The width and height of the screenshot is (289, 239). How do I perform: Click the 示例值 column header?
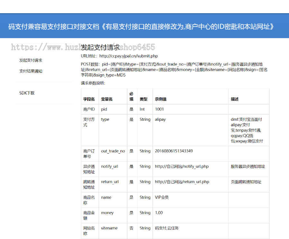point(161,99)
